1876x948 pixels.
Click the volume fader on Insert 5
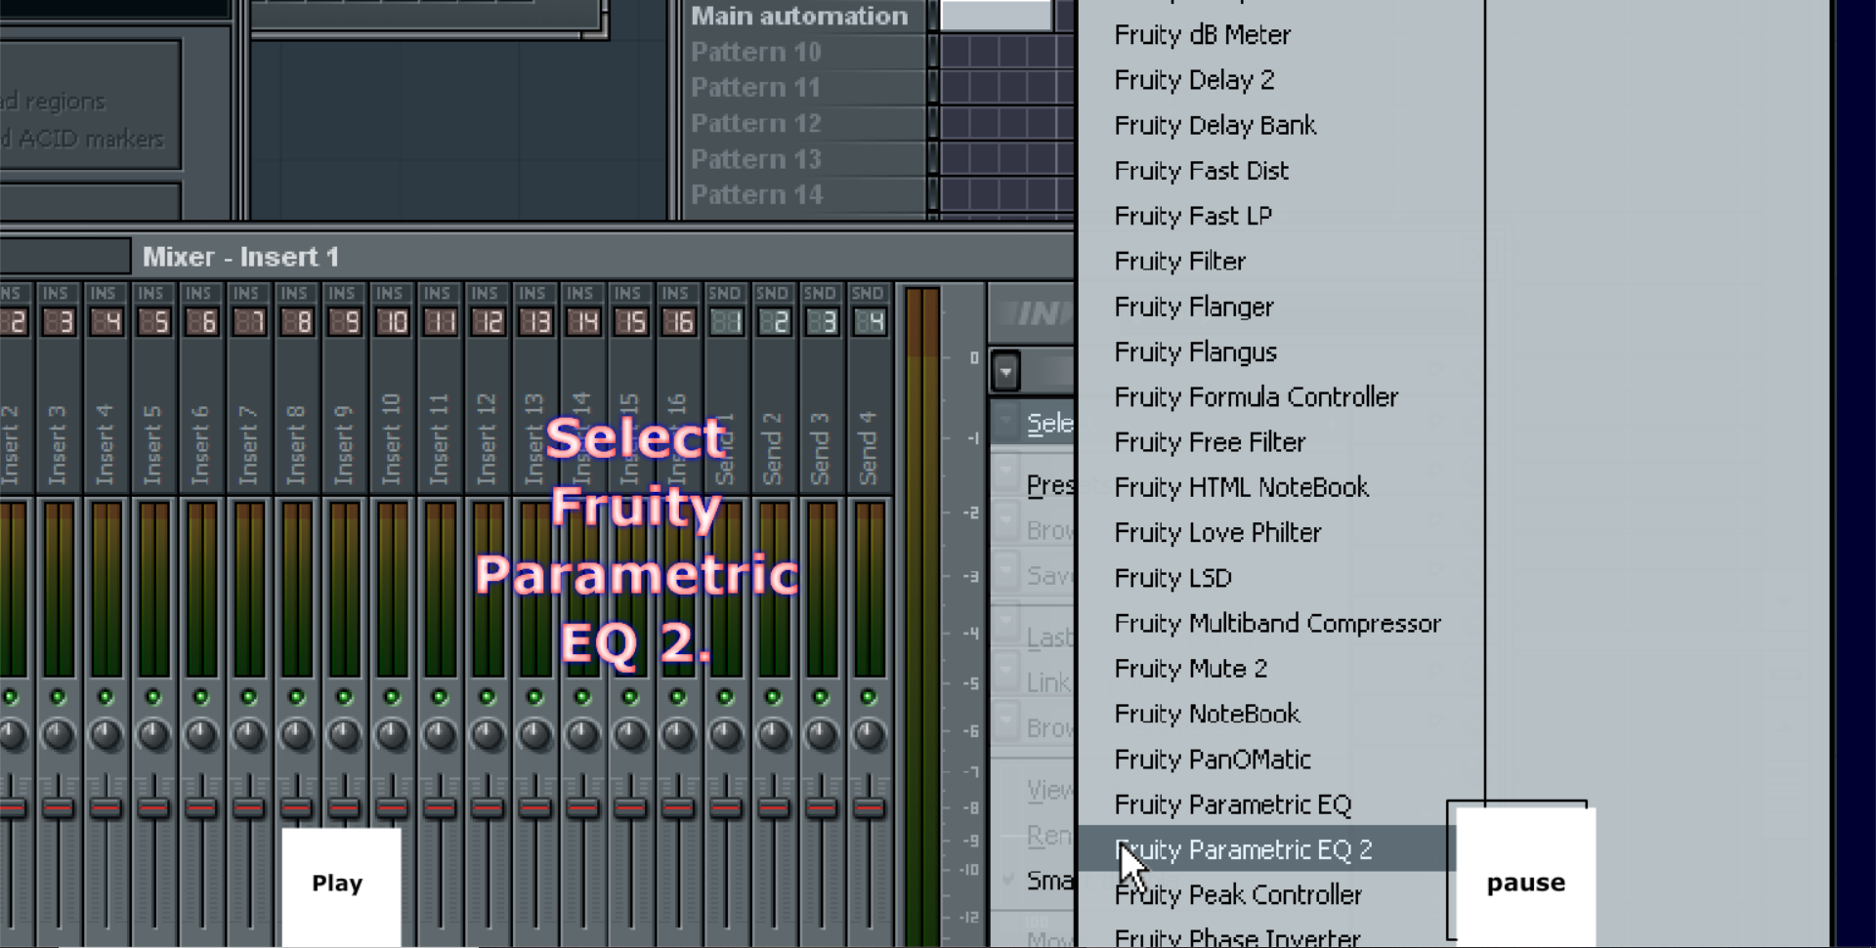pyautogui.click(x=153, y=808)
